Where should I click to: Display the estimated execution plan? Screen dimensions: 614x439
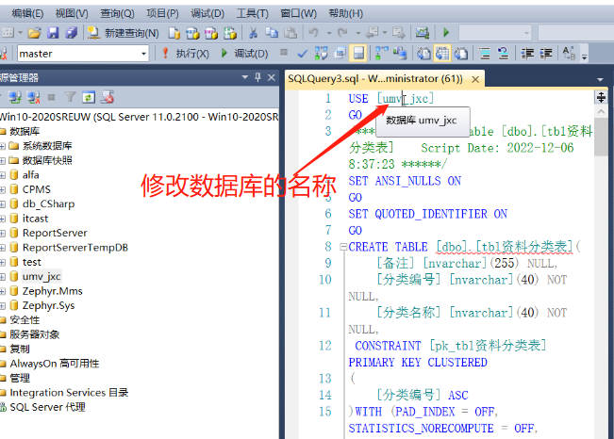click(x=321, y=53)
